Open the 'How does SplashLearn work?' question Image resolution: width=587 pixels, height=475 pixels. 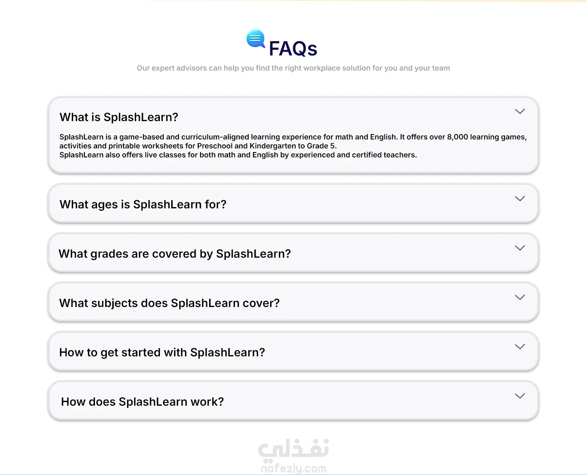tap(142, 402)
